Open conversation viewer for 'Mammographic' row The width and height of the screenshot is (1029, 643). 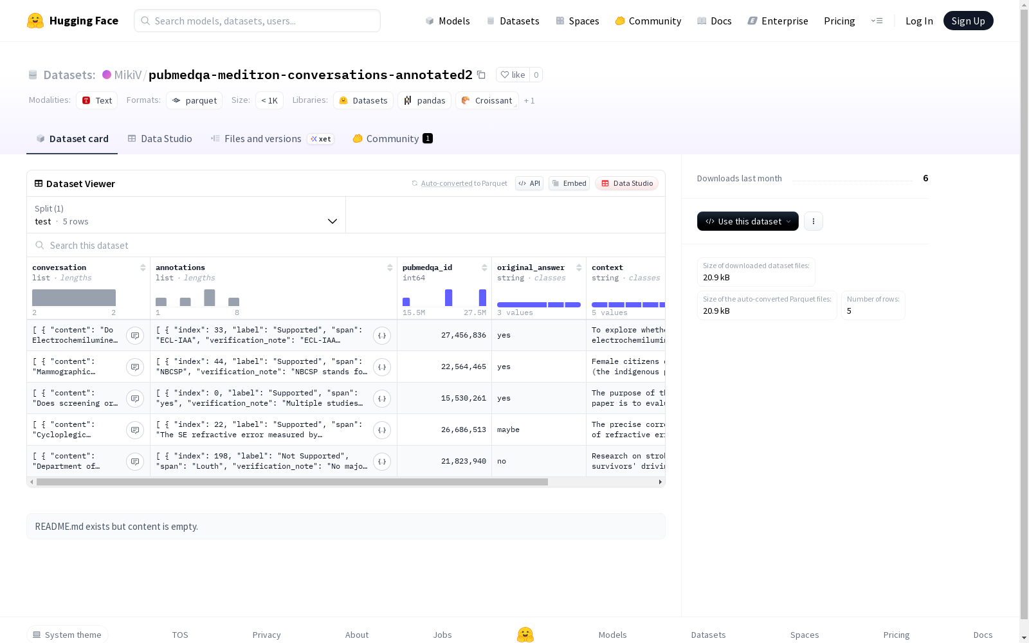135,367
